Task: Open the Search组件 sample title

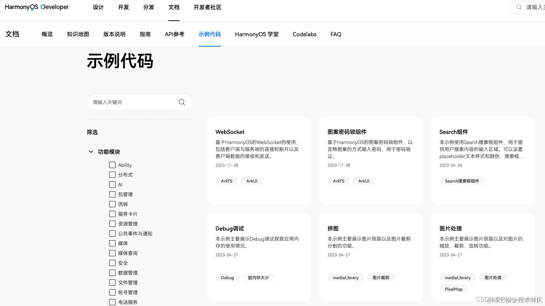Action: pos(454,132)
